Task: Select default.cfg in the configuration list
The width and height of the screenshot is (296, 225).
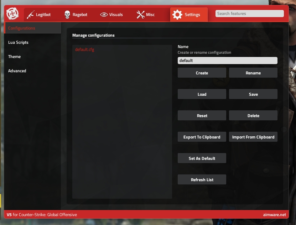Action: click(x=84, y=49)
